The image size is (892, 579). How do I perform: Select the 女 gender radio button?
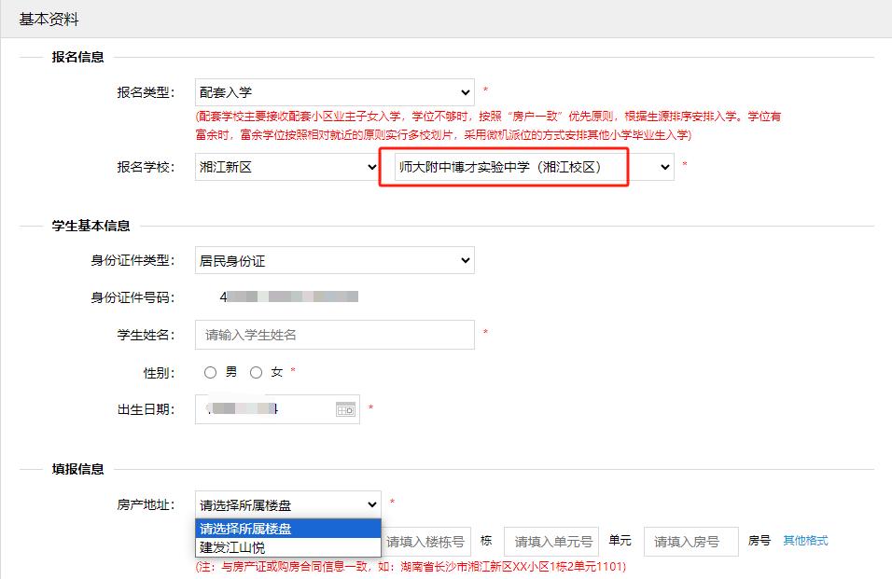click(x=257, y=372)
